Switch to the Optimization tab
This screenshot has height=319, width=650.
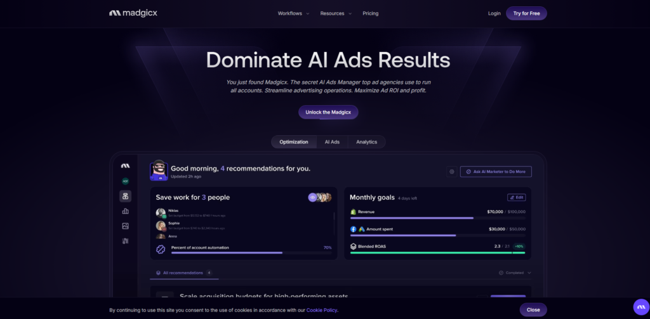click(294, 141)
